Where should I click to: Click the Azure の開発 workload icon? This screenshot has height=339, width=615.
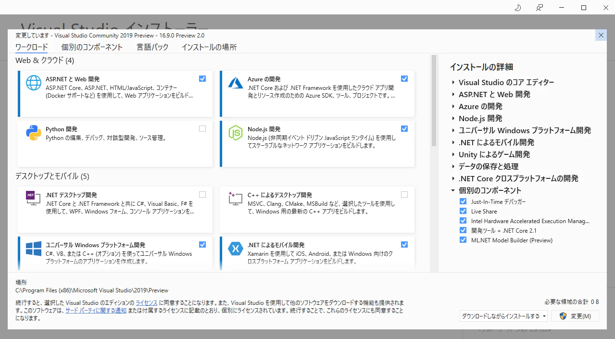coord(236,83)
